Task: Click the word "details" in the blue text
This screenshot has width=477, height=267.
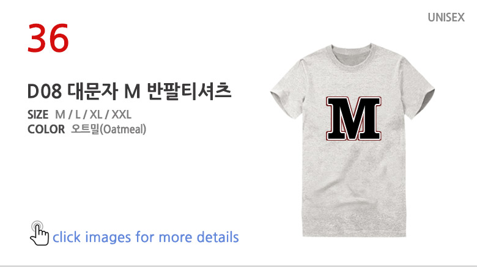Action: pyautogui.click(x=215, y=237)
